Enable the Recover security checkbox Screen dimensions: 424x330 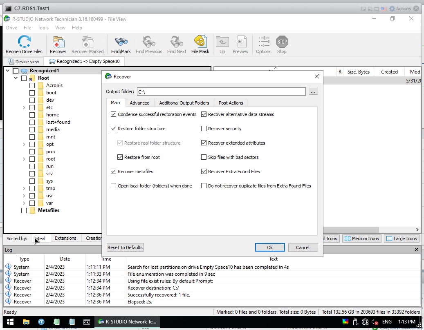point(204,129)
